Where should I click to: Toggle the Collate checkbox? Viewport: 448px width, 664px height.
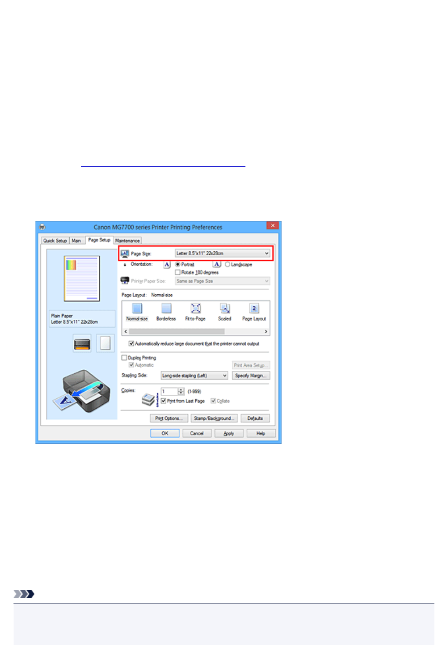tap(213, 401)
